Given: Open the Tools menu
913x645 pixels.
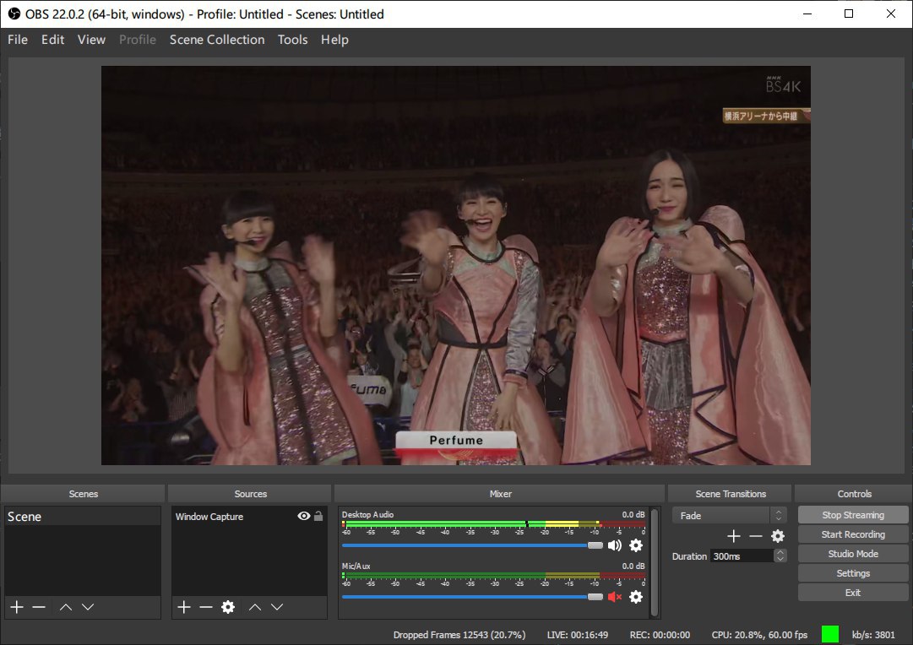Looking at the screenshot, I should (x=292, y=40).
